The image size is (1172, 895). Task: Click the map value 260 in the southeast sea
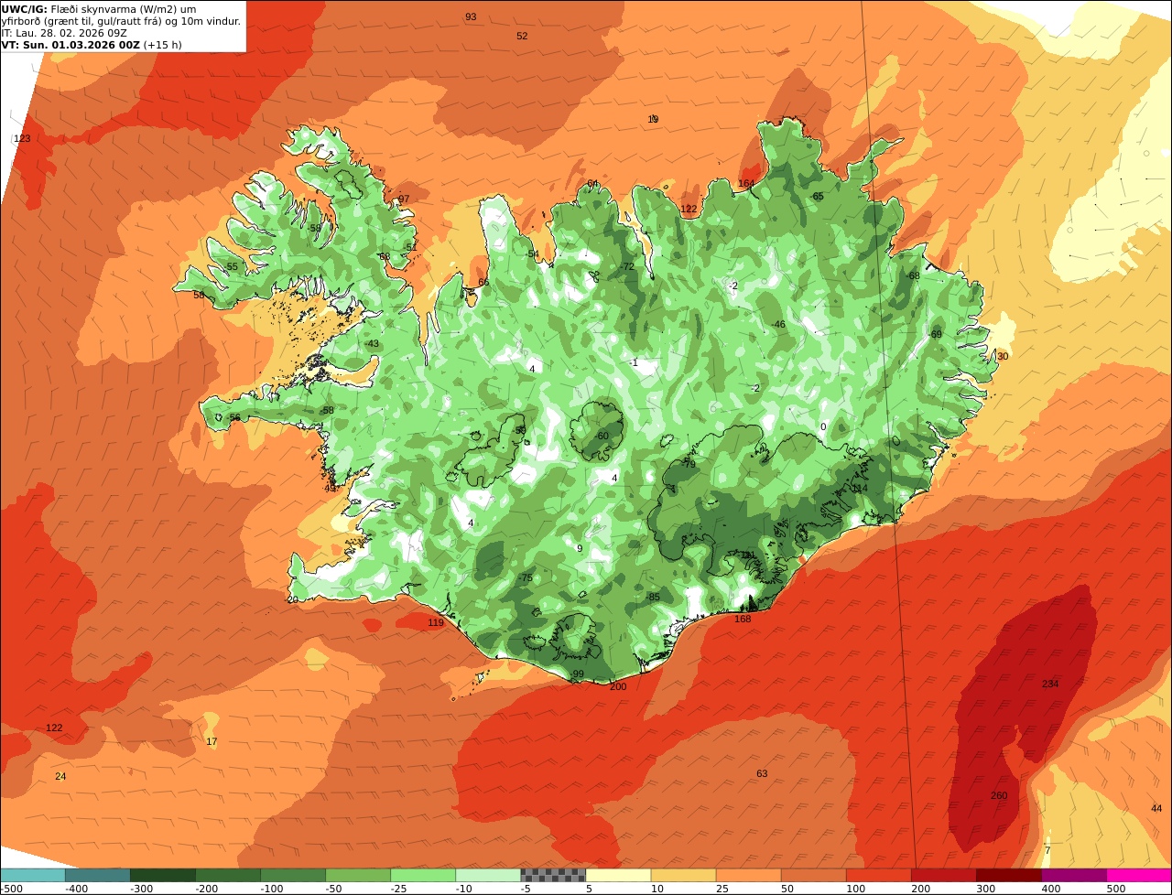[999, 795]
